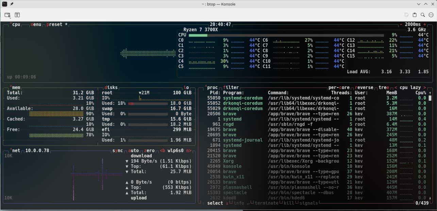437x211 pixels.
Task: Click the red down arrow beside select
Action: click(x=227, y=203)
